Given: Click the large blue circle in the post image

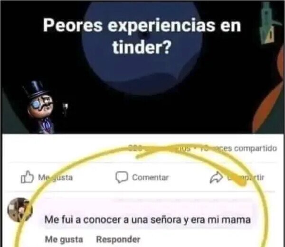Looking at the screenshot, I should pos(142,47).
